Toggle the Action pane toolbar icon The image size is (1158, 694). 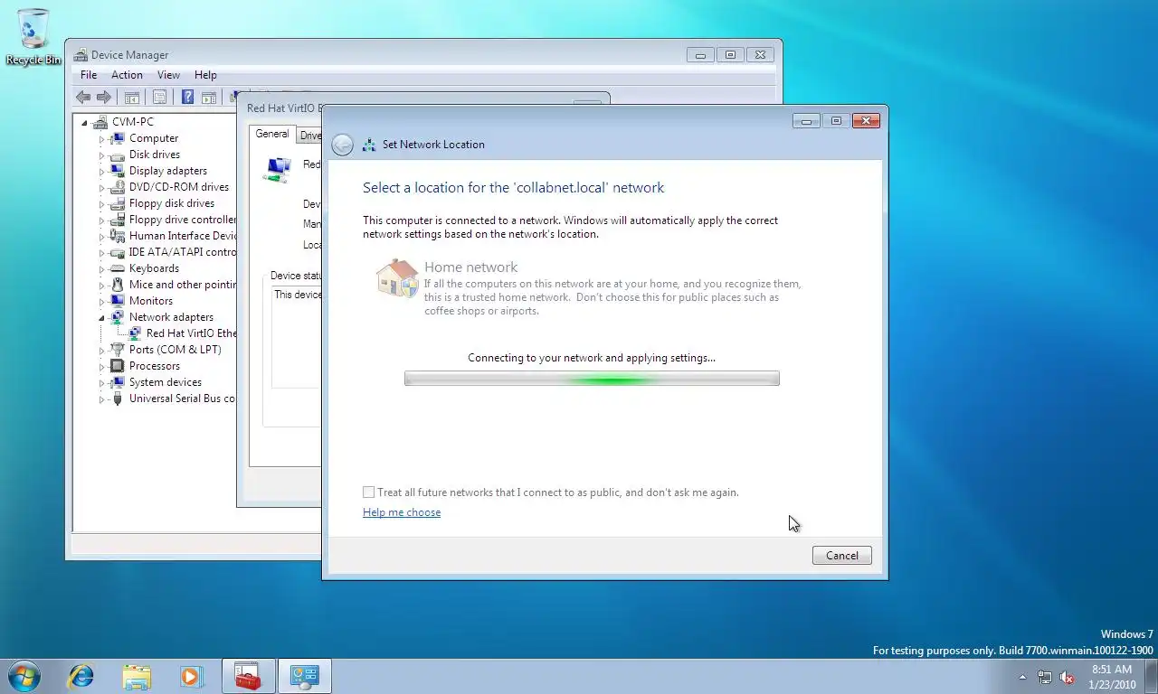click(208, 97)
